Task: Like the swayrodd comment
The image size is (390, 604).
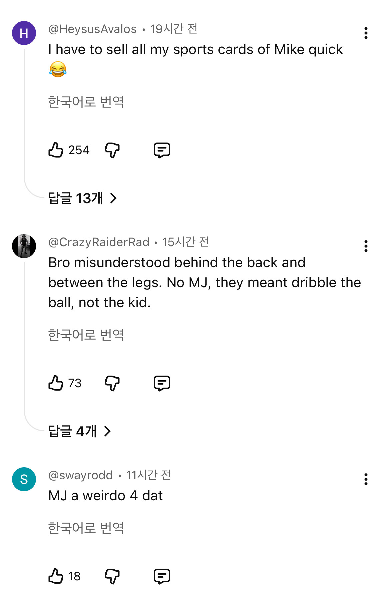Action: point(56,576)
